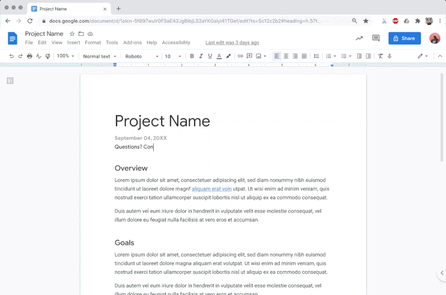Toggle Underline formatting
446x295 pixels.
click(210, 56)
